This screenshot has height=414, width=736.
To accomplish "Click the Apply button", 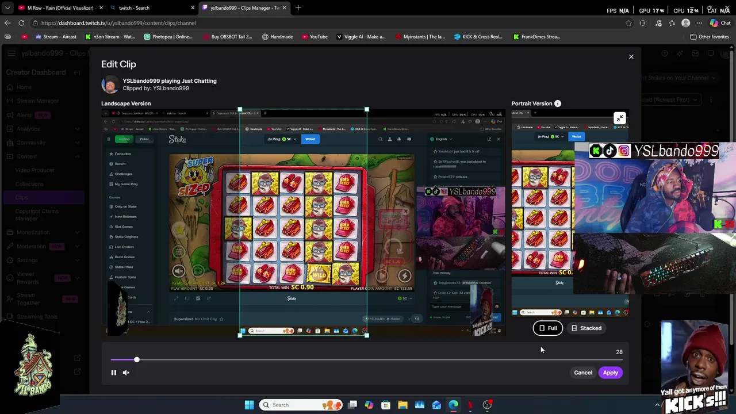I will [x=610, y=373].
